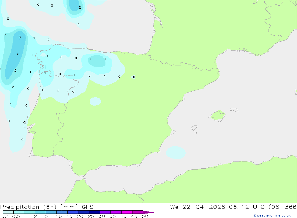This screenshot has height=218, width=297.
Task: Pick the 15–20 mm legend color segment
Action: pyautogui.click(x=73, y=212)
